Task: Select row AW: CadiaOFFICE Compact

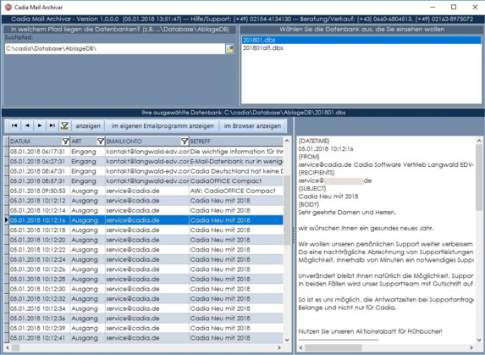Action: (x=146, y=191)
